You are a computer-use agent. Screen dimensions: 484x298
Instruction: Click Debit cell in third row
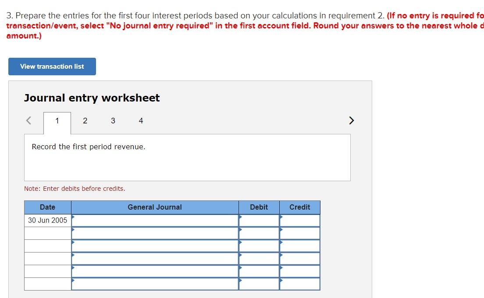coord(259,246)
